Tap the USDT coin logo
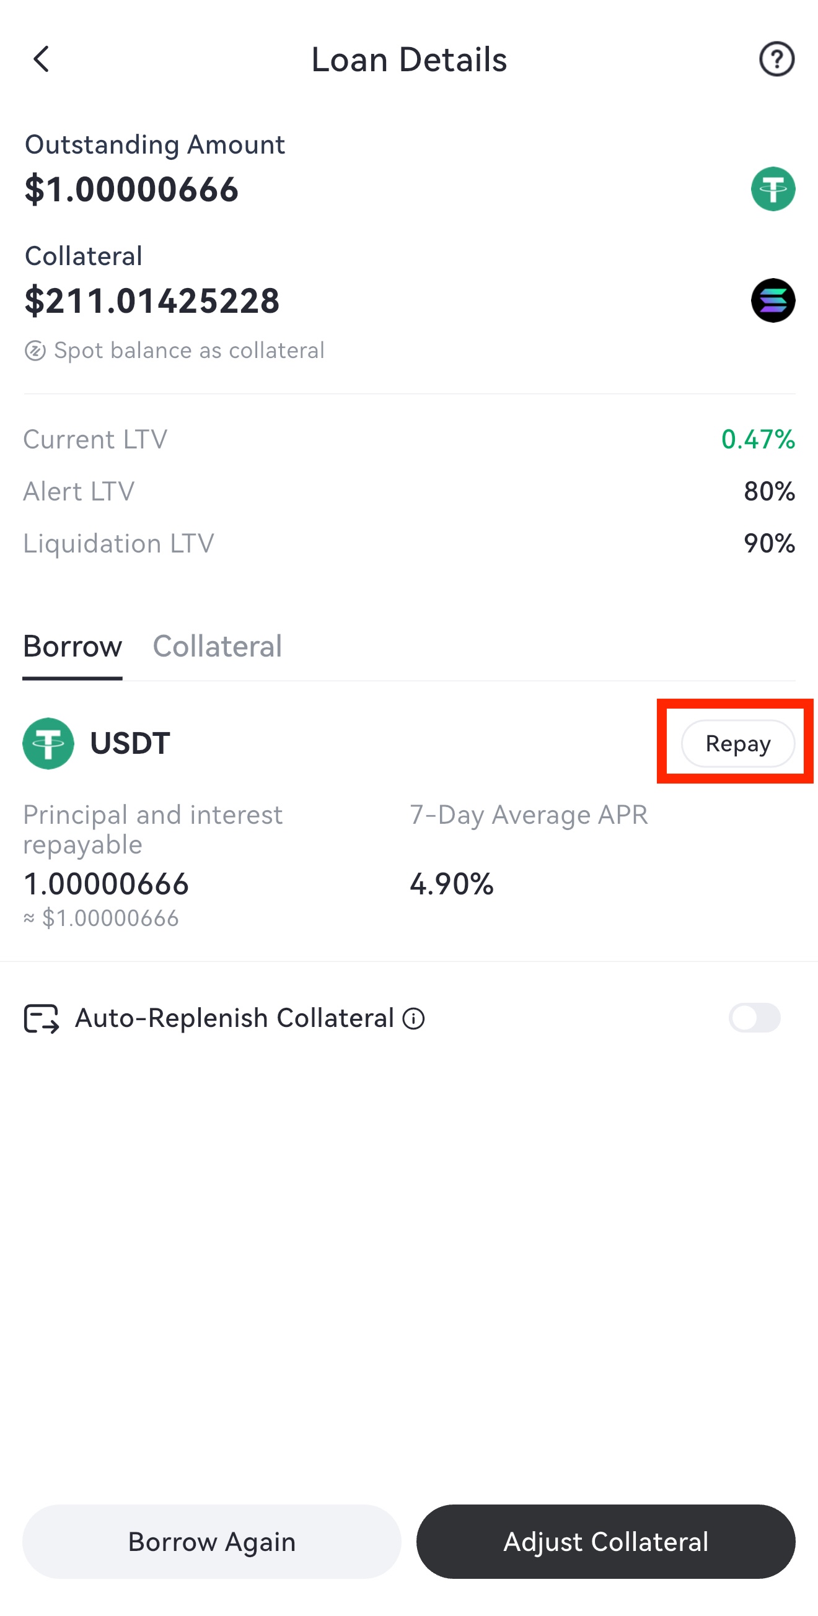Viewport: 818px width, 1616px height. click(x=48, y=743)
